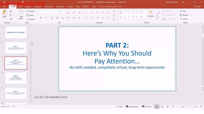Click the Cut scissors icon

pos(11,11)
